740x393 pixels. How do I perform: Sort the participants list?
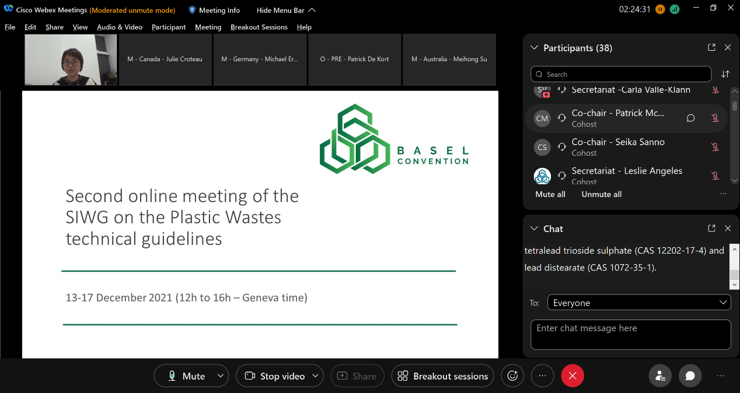coord(725,74)
